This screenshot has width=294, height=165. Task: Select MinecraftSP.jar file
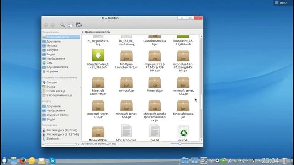click(x=98, y=133)
